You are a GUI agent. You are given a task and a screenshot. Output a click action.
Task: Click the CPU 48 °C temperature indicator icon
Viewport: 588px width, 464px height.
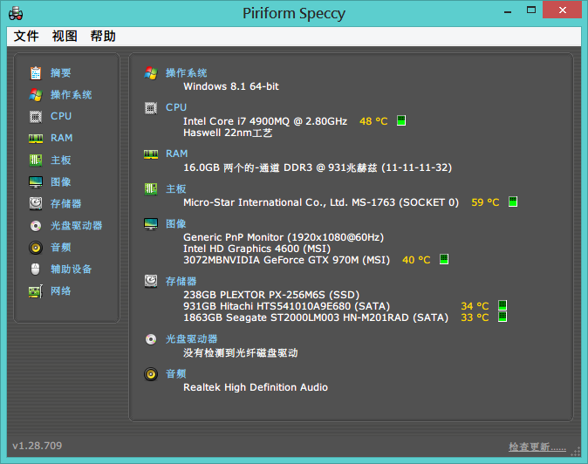pos(401,120)
